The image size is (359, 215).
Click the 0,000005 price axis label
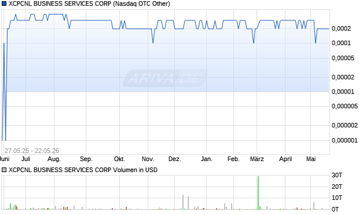[345, 106]
